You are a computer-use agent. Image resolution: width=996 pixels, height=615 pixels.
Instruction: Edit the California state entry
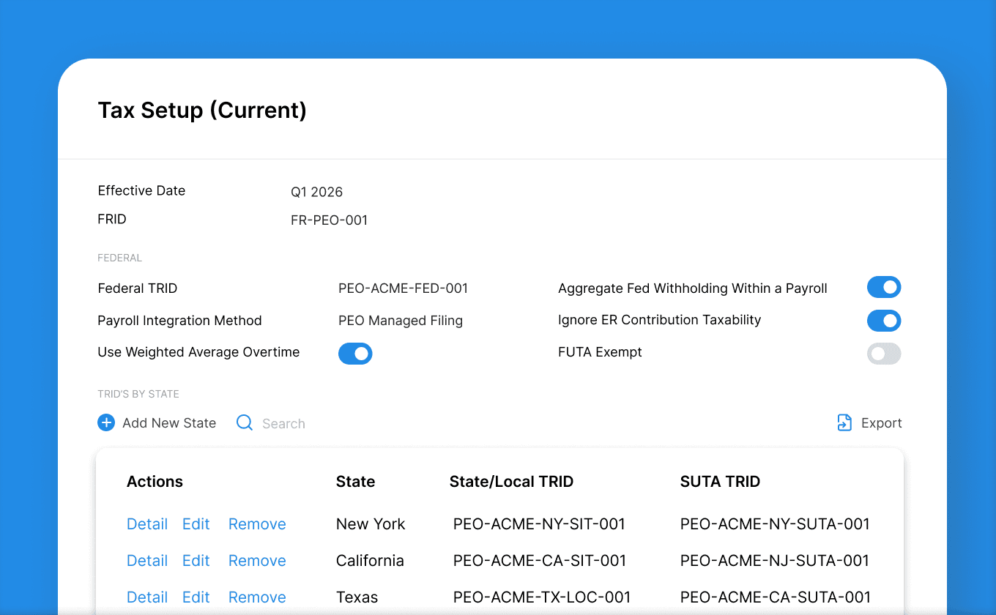click(196, 560)
